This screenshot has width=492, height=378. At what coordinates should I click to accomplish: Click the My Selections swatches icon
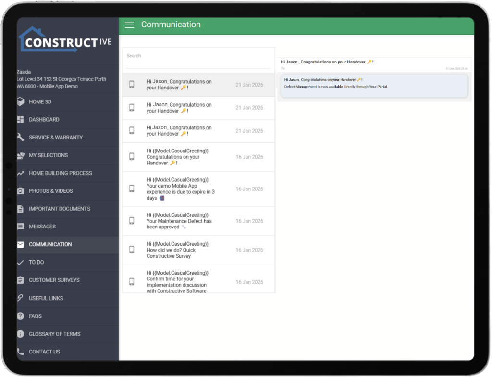click(20, 155)
